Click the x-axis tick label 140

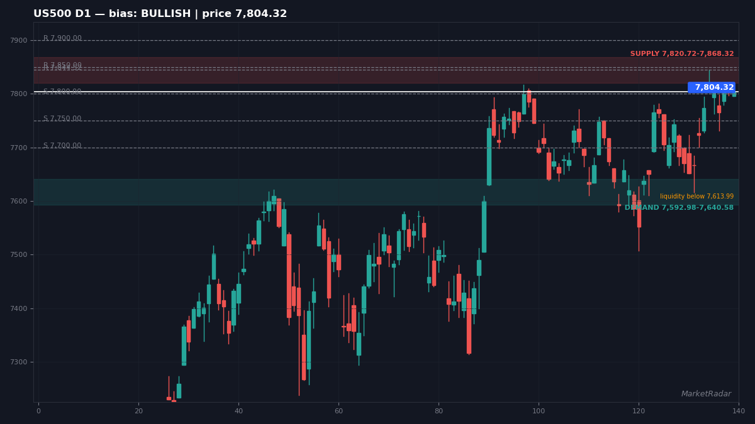point(739,411)
